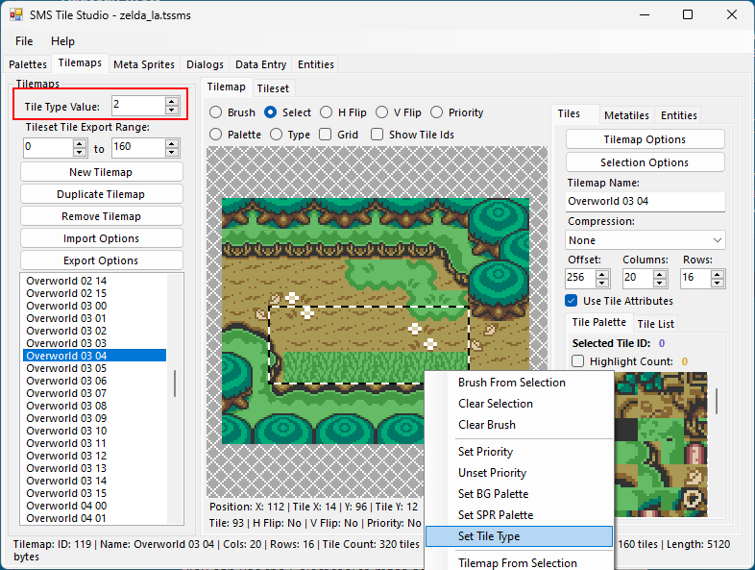Open Tilemap Options
Image resolution: width=755 pixels, height=570 pixels.
coord(645,139)
